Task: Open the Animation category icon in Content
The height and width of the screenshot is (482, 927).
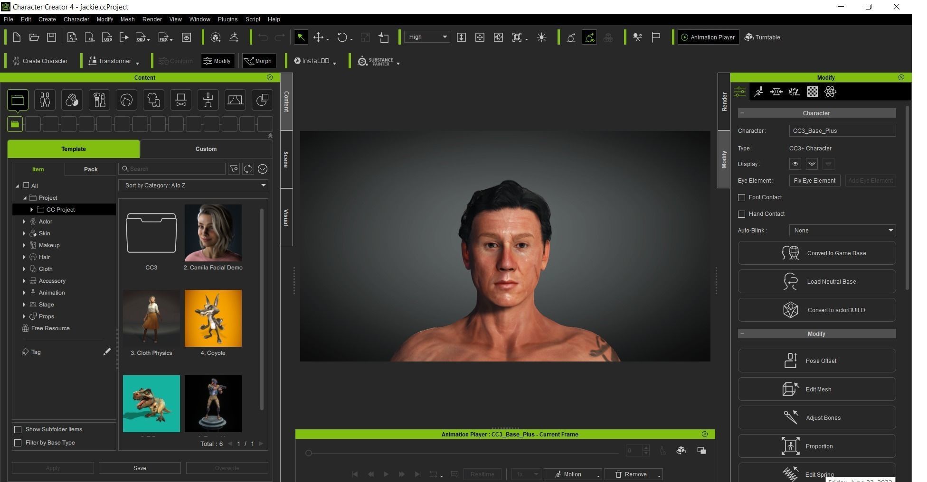Action: (208, 100)
